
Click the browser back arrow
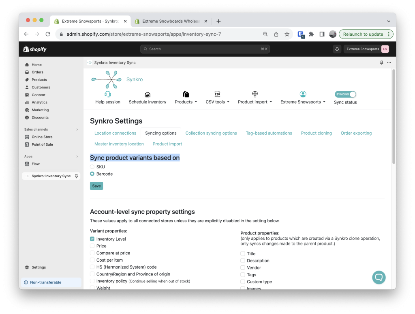[26, 34]
